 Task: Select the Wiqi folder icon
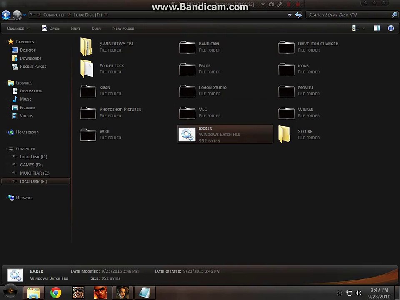click(88, 135)
